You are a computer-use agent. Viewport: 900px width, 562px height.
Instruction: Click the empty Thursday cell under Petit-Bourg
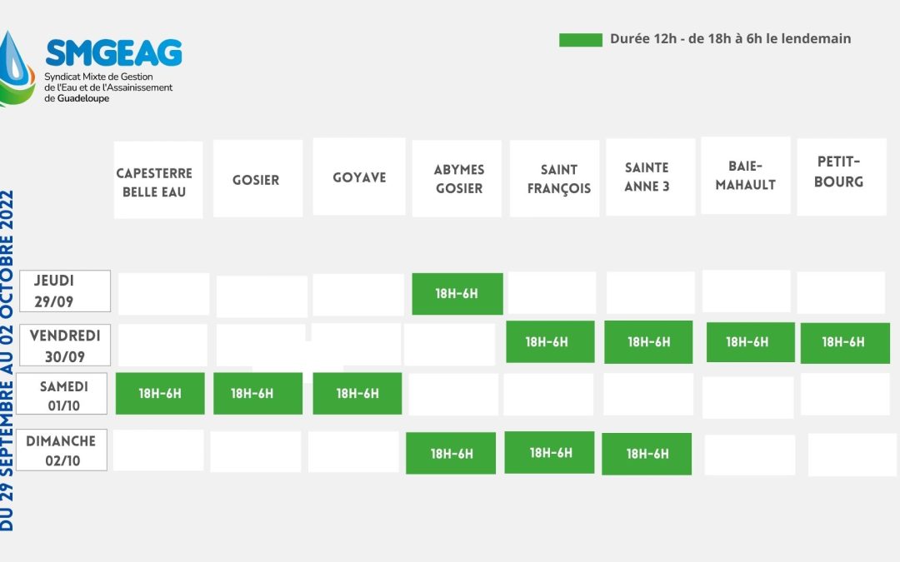[x=841, y=292]
